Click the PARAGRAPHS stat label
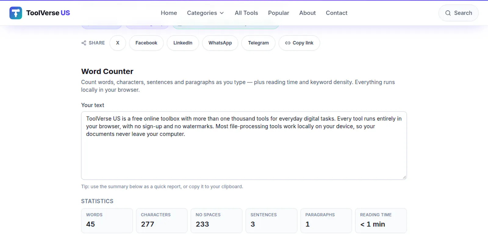This screenshot has height=237, width=488. pyautogui.click(x=320, y=215)
